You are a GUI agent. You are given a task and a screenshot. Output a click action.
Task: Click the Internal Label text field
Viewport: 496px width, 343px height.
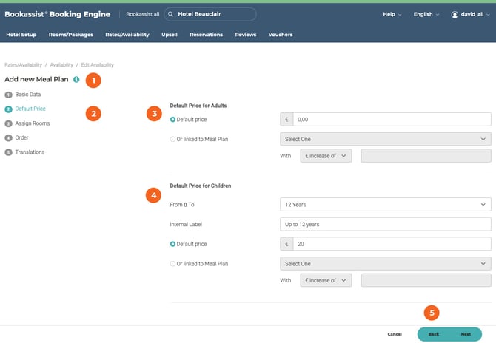point(385,223)
